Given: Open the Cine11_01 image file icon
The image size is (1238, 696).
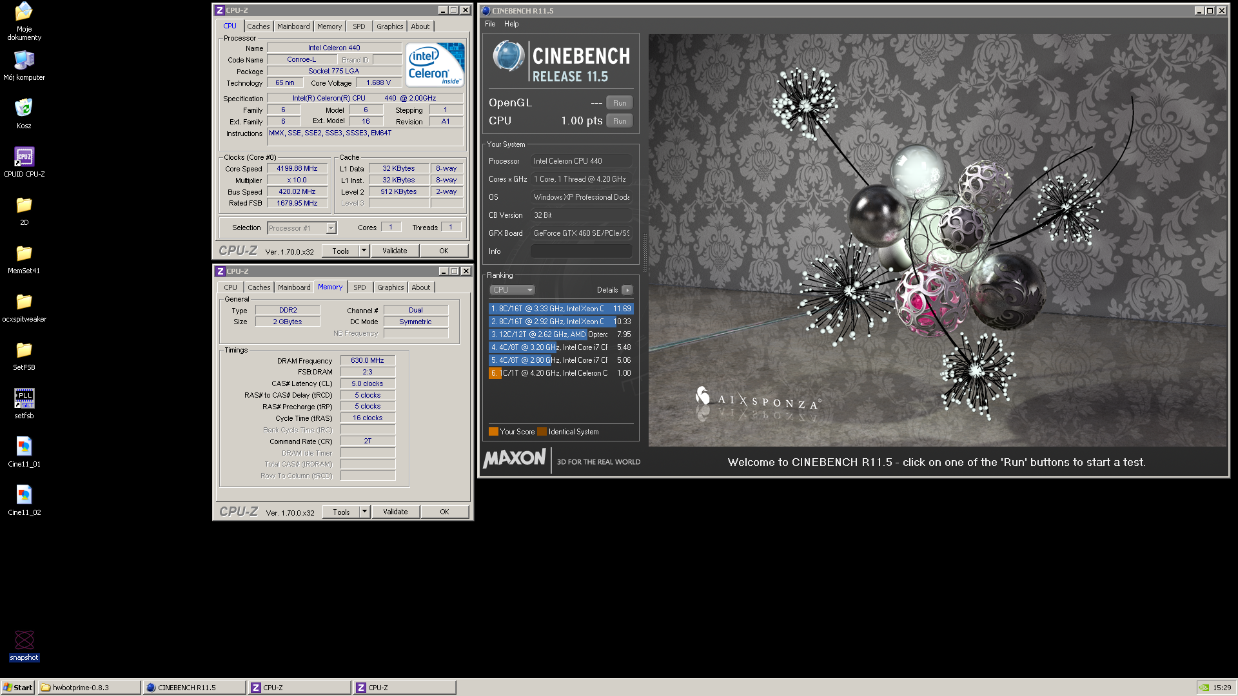Looking at the screenshot, I should click(24, 452).
